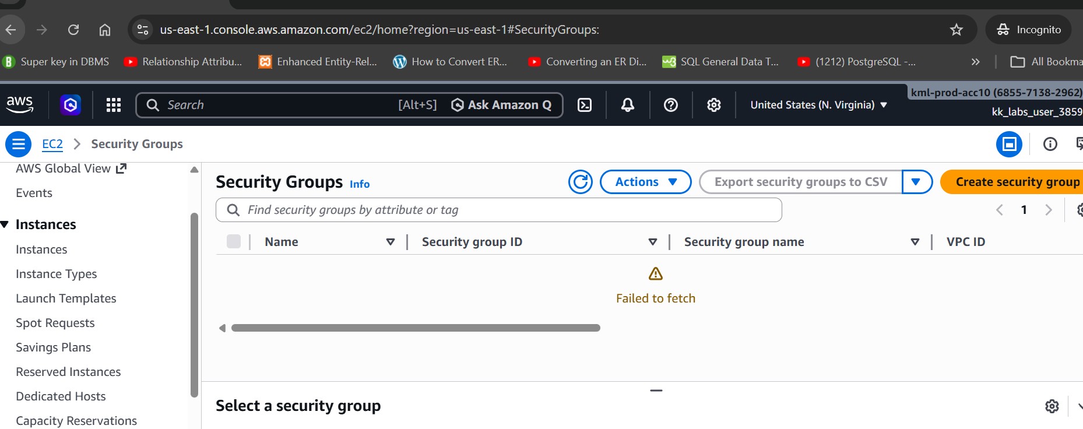
Task: Open Ask Amazon Q assistant
Action: pyautogui.click(x=502, y=105)
